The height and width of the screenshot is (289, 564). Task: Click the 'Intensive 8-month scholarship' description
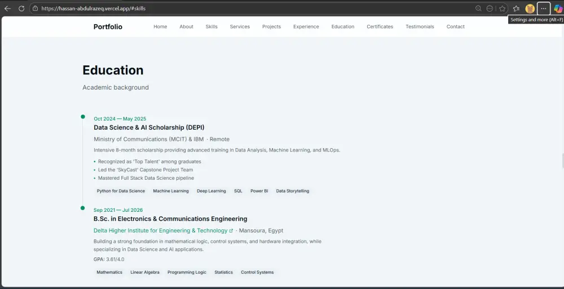217,150
